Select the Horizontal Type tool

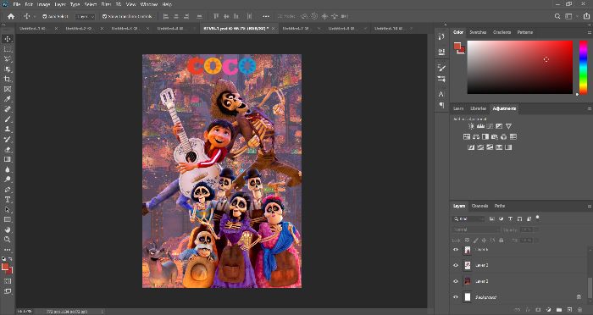tap(7, 200)
